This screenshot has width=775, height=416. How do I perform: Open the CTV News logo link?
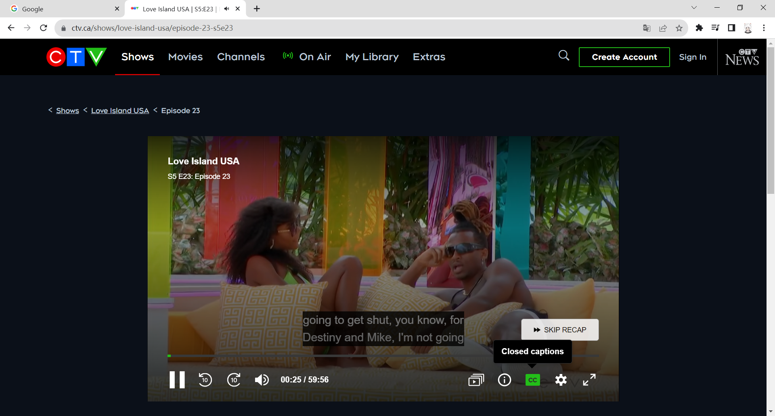(x=742, y=57)
